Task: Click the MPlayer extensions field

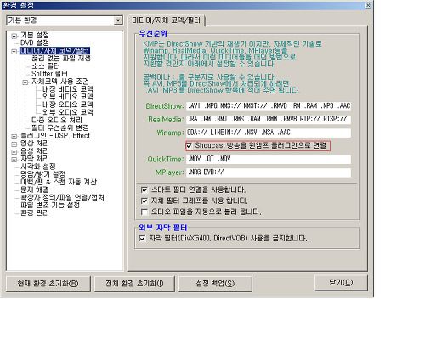Action: click(x=269, y=172)
